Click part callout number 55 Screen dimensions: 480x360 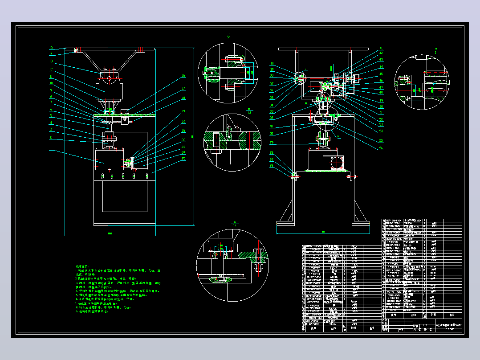381,141
